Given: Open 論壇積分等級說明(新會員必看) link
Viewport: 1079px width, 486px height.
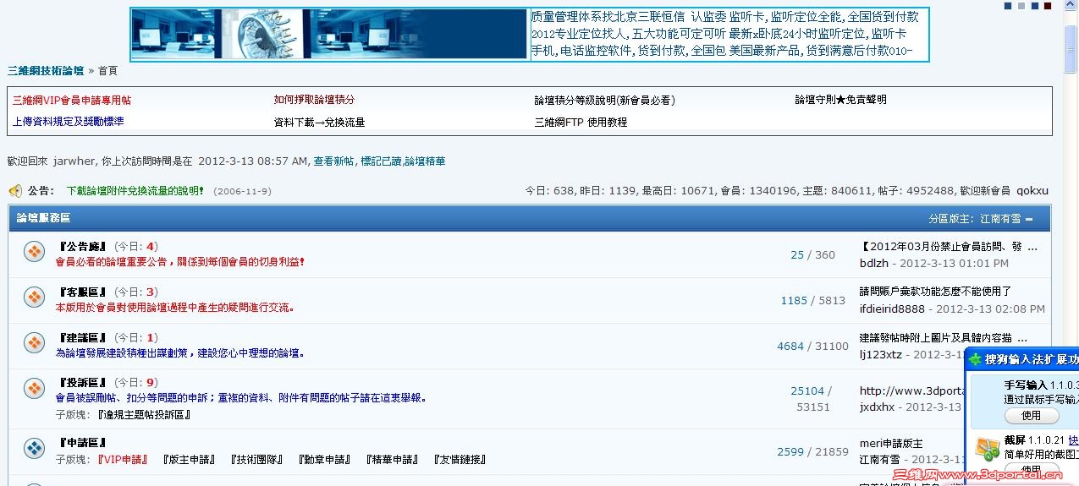Looking at the screenshot, I should 604,100.
